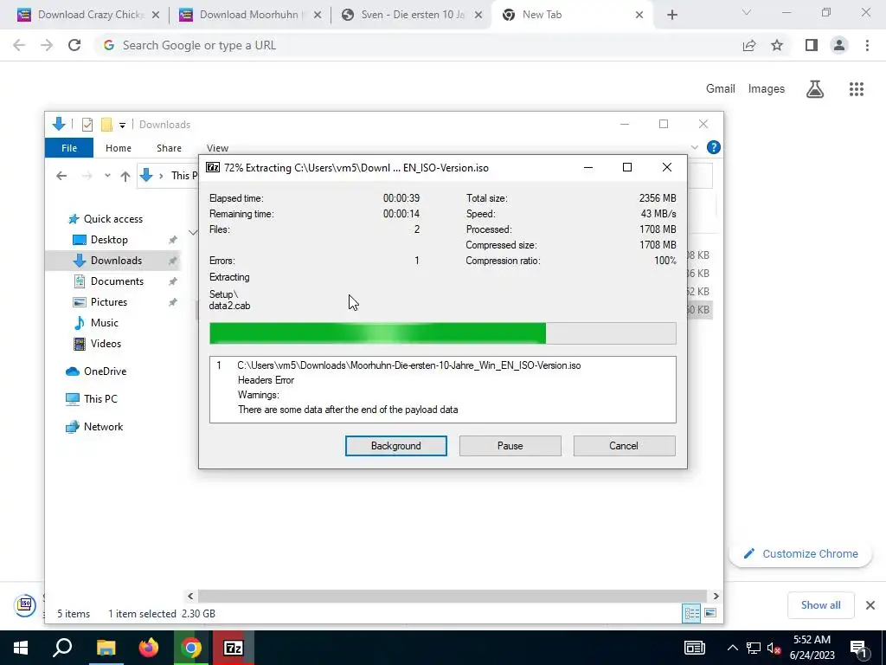
Task: Close the Chrome downloads bar
Action: pos(870,605)
